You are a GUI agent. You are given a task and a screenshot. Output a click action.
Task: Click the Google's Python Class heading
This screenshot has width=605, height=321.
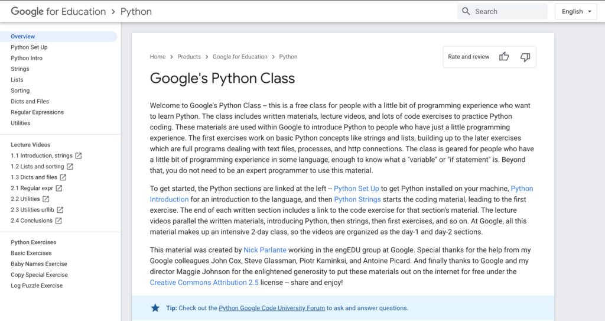point(222,79)
